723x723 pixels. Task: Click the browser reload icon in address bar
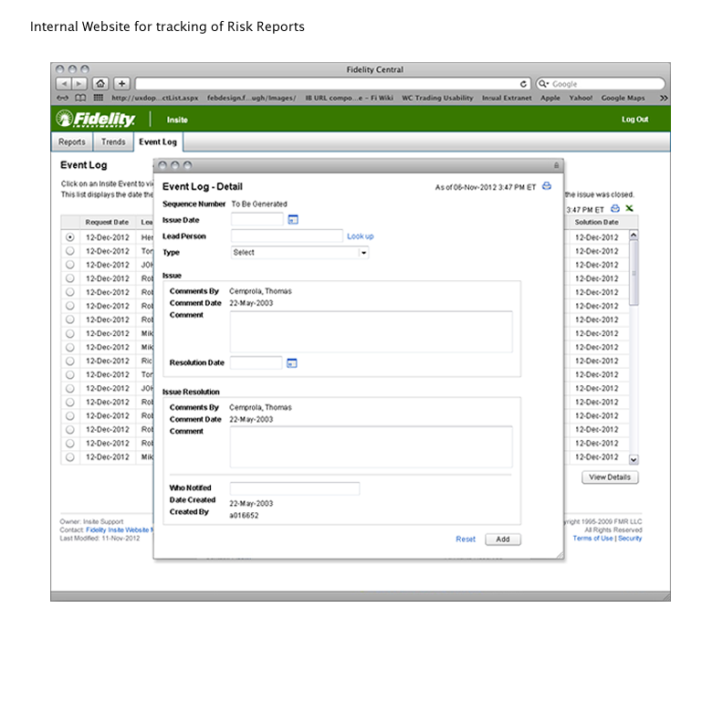524,84
